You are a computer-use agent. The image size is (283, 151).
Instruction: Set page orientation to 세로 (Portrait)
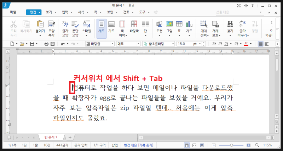(x=102, y=29)
